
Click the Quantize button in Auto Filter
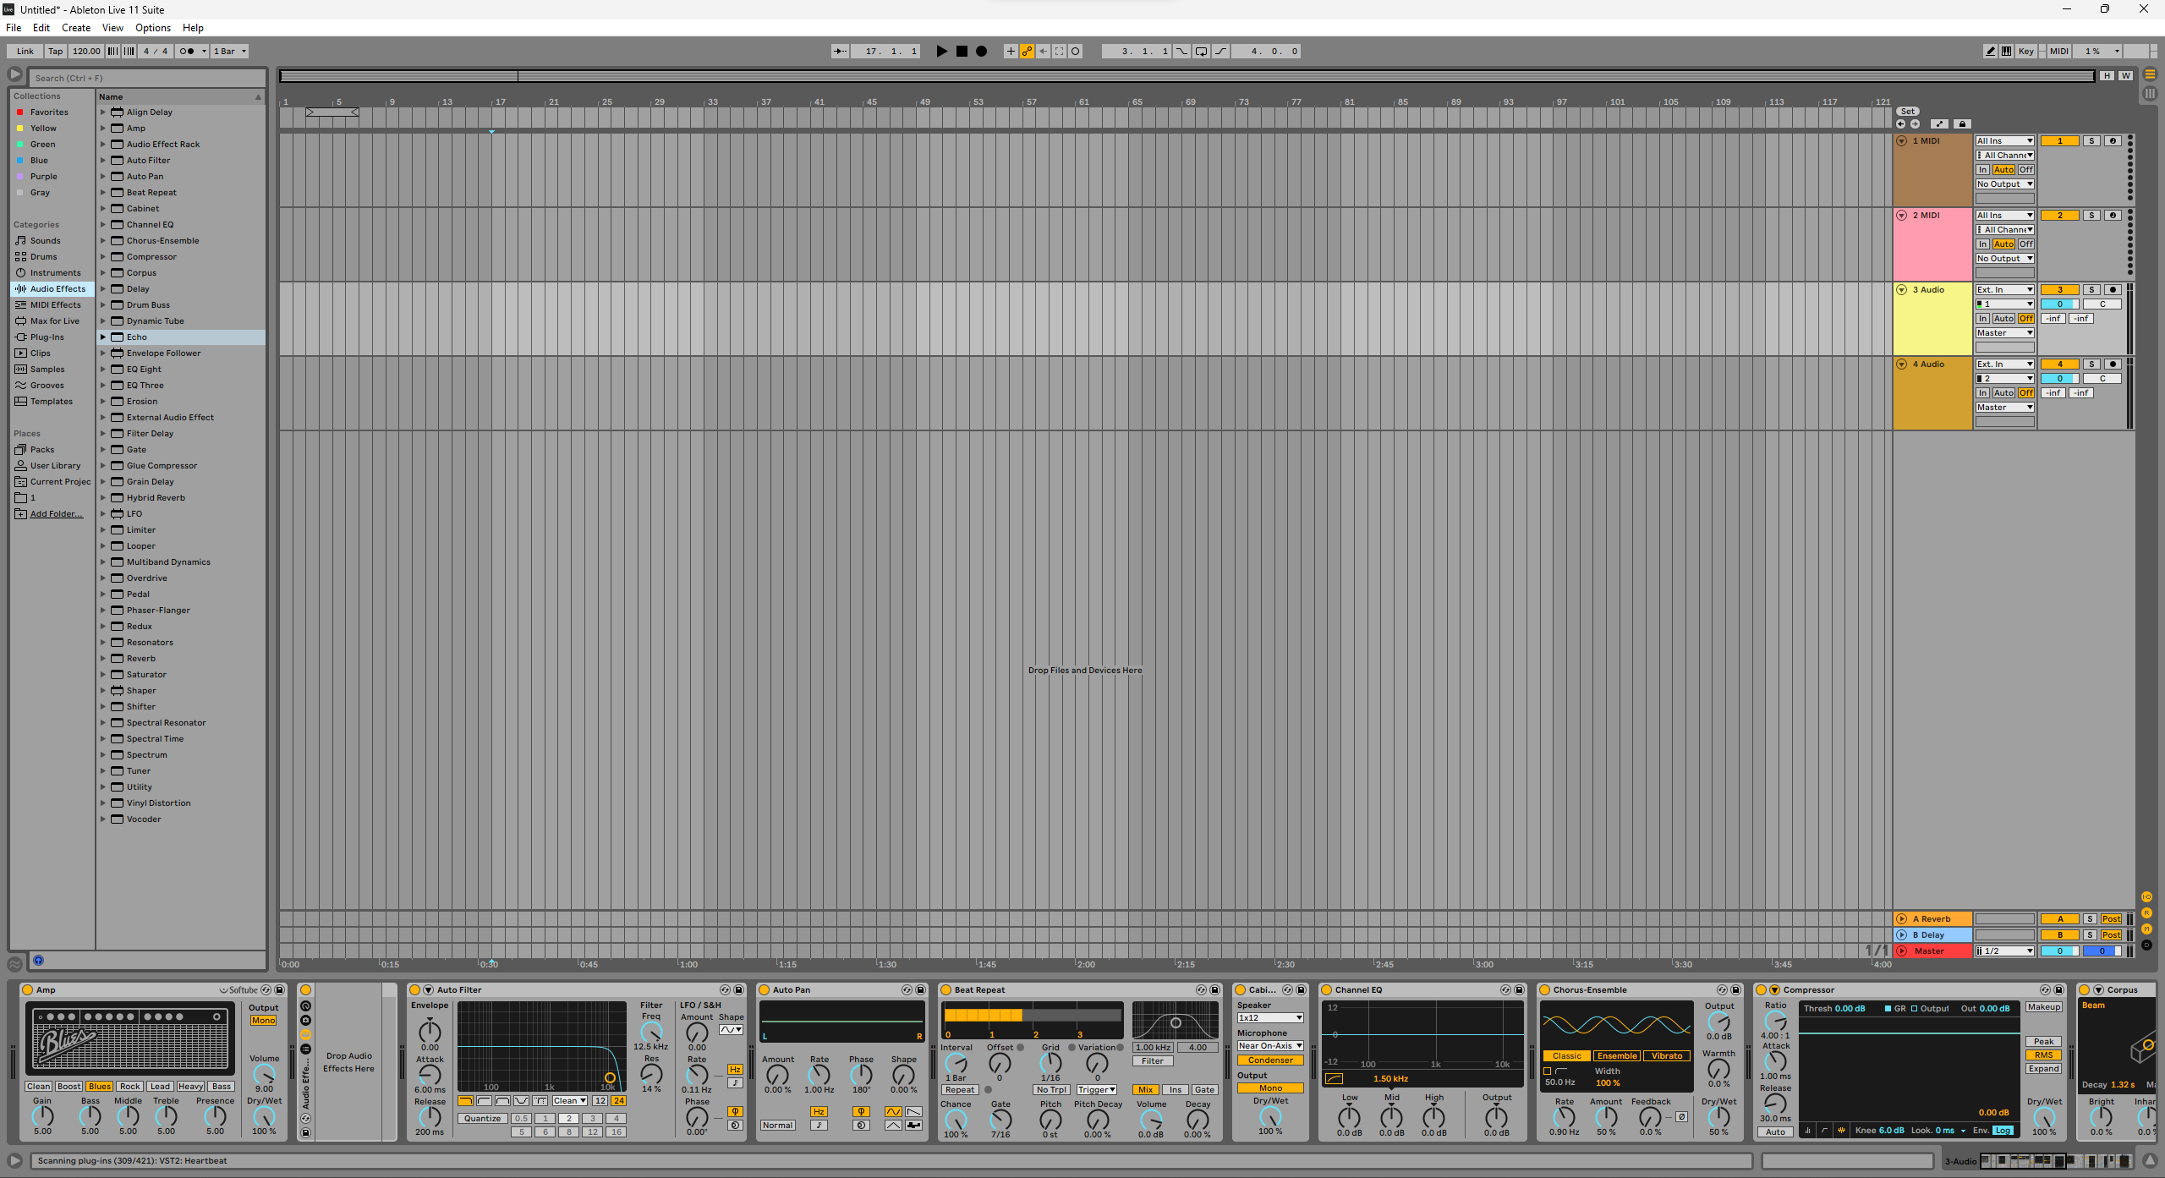[483, 1118]
